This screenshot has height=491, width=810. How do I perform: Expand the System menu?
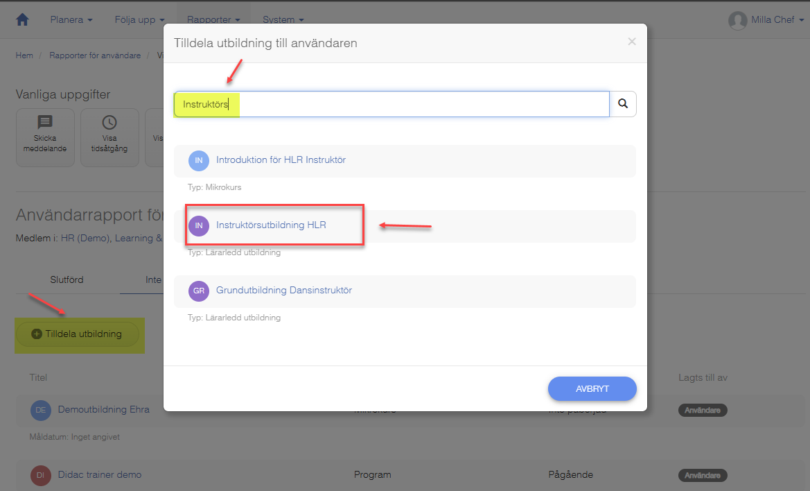pyautogui.click(x=283, y=19)
